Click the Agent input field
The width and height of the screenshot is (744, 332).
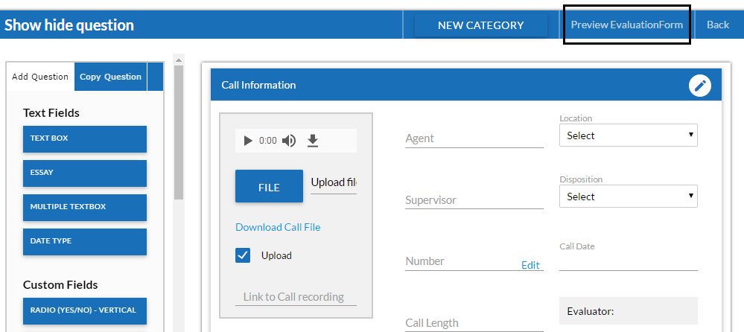tap(474, 138)
